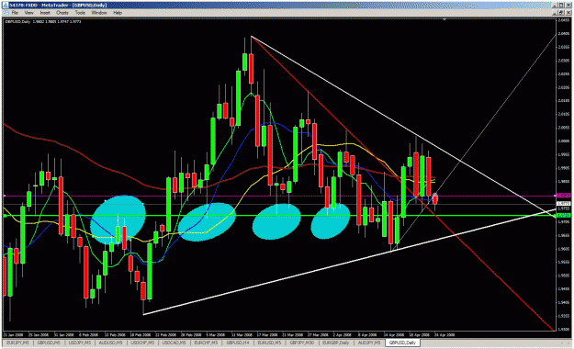Maximize the MetaTrader main window
This screenshot has height=349, width=574.
click(562, 6)
